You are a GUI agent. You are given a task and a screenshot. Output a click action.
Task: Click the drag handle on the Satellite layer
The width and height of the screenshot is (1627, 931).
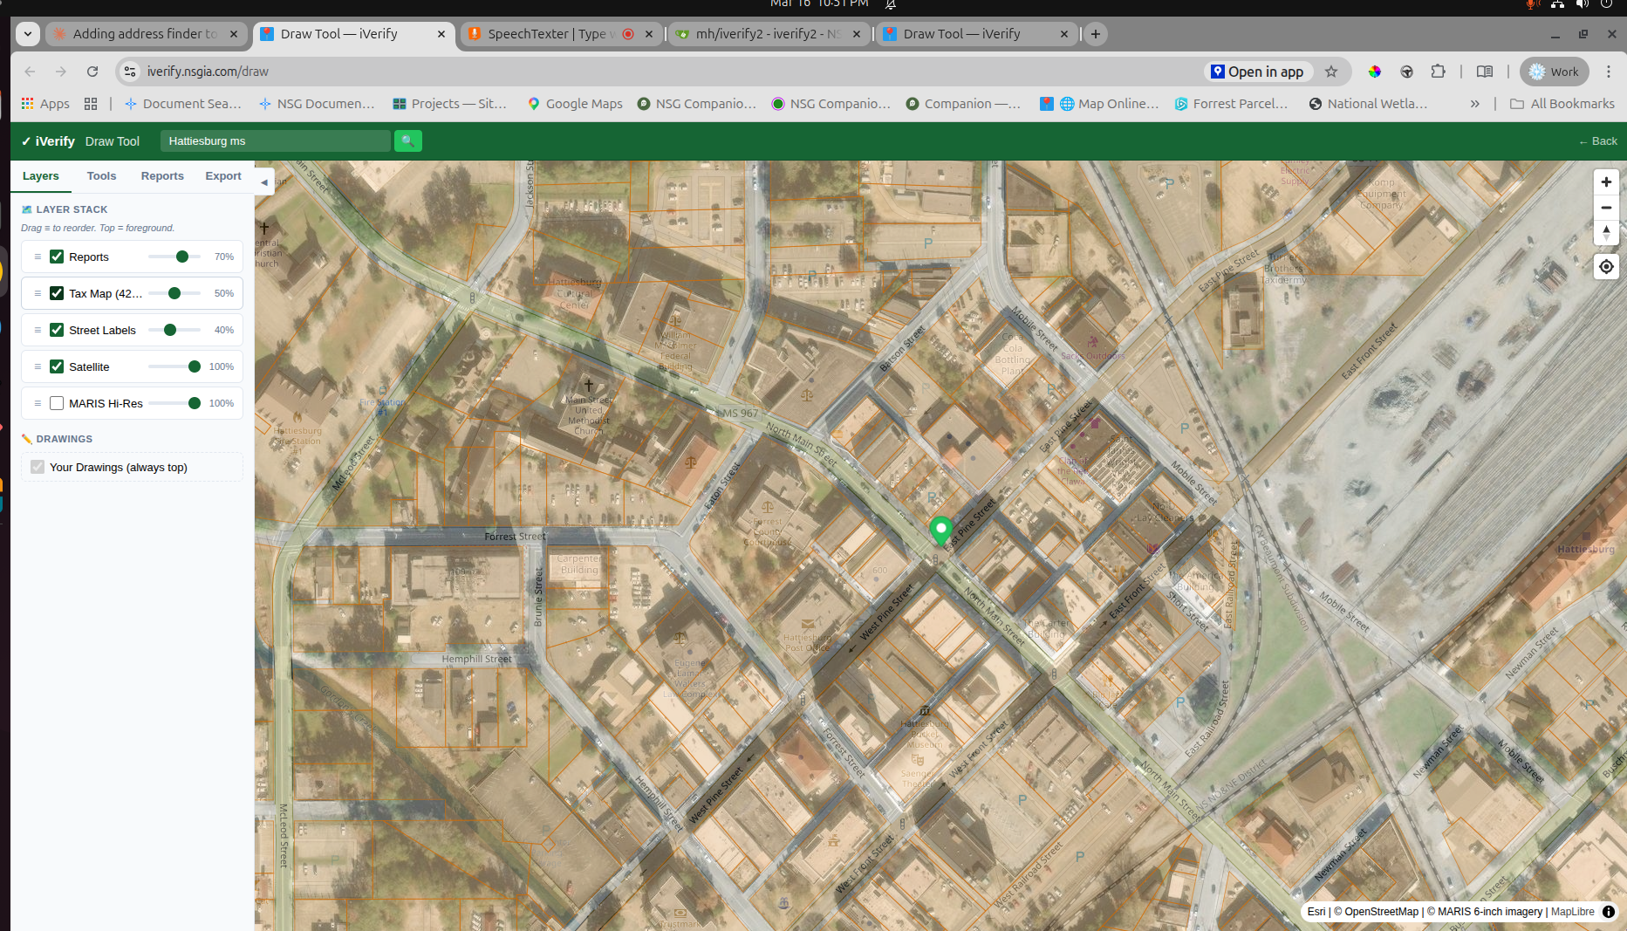tap(37, 366)
